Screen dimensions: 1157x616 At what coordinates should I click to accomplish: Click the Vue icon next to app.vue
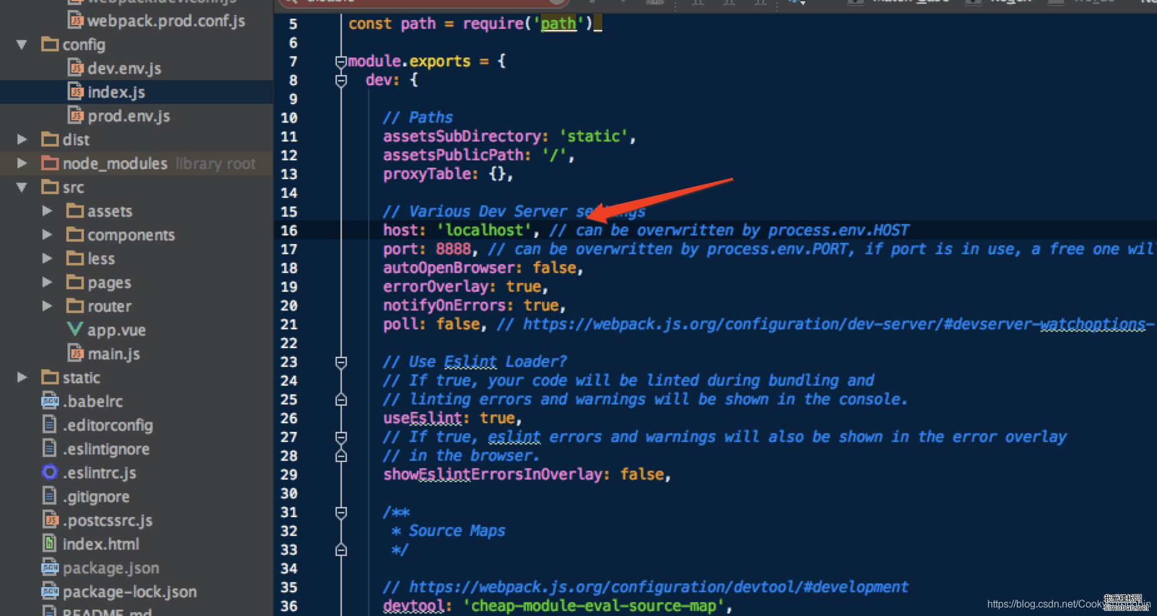tap(75, 329)
